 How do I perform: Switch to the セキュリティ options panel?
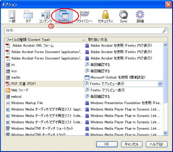pos(105,17)
